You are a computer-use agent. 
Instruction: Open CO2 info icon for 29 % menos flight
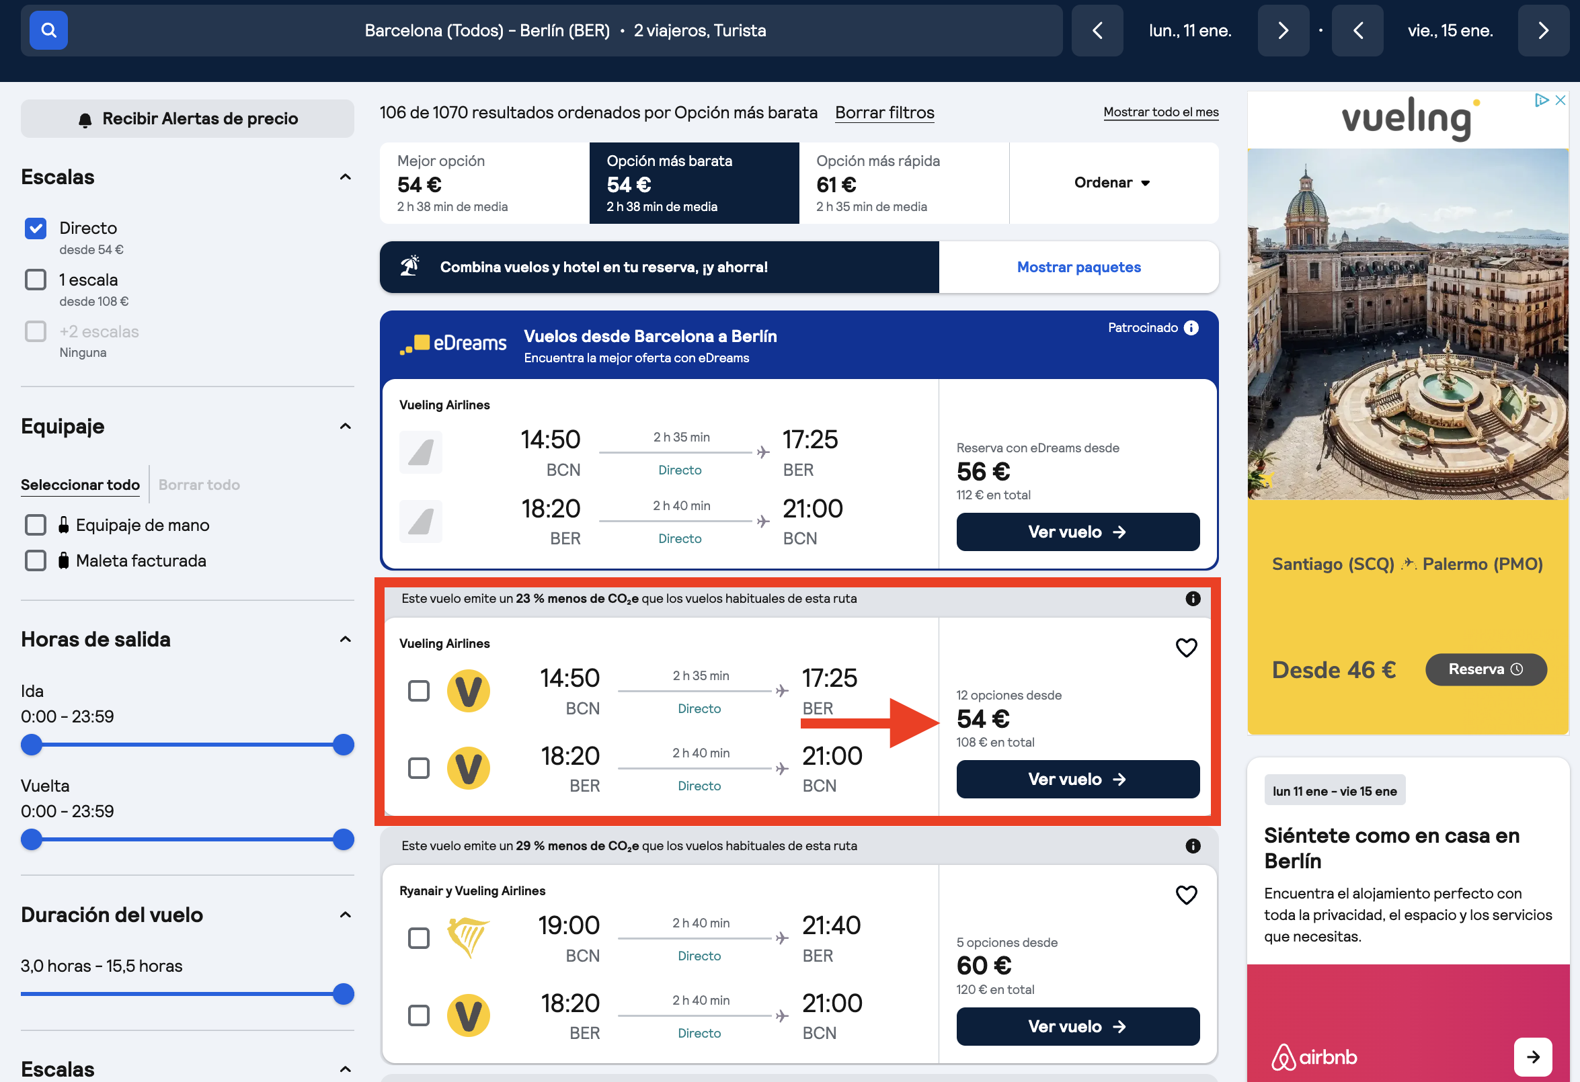point(1193,846)
